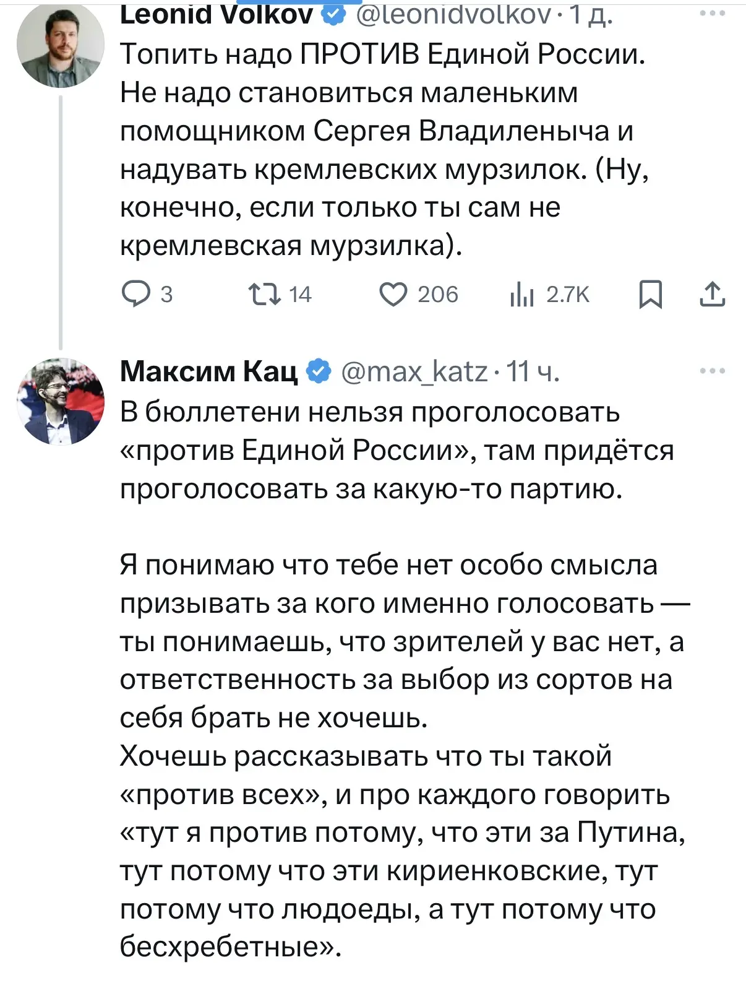Screen dimensions: 746x991
Task: Open Максим Кац's profile picture
Action: pos(60,401)
